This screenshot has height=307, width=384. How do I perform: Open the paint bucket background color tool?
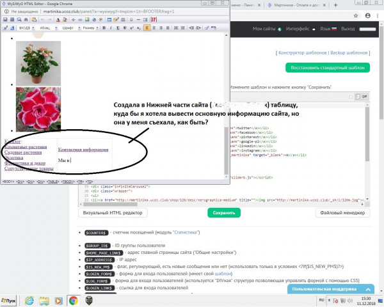tap(65, 20)
